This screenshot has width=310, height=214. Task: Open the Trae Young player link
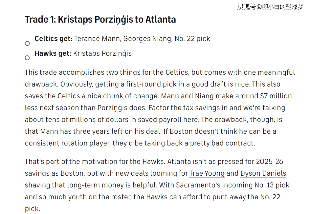tap(207, 173)
